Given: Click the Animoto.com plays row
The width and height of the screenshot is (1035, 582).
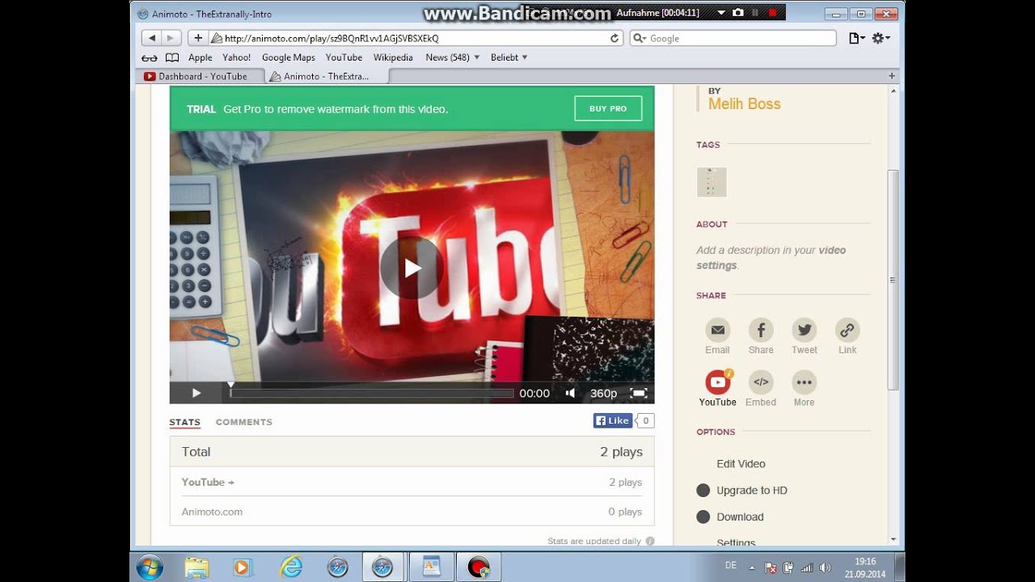Looking at the screenshot, I should [412, 512].
